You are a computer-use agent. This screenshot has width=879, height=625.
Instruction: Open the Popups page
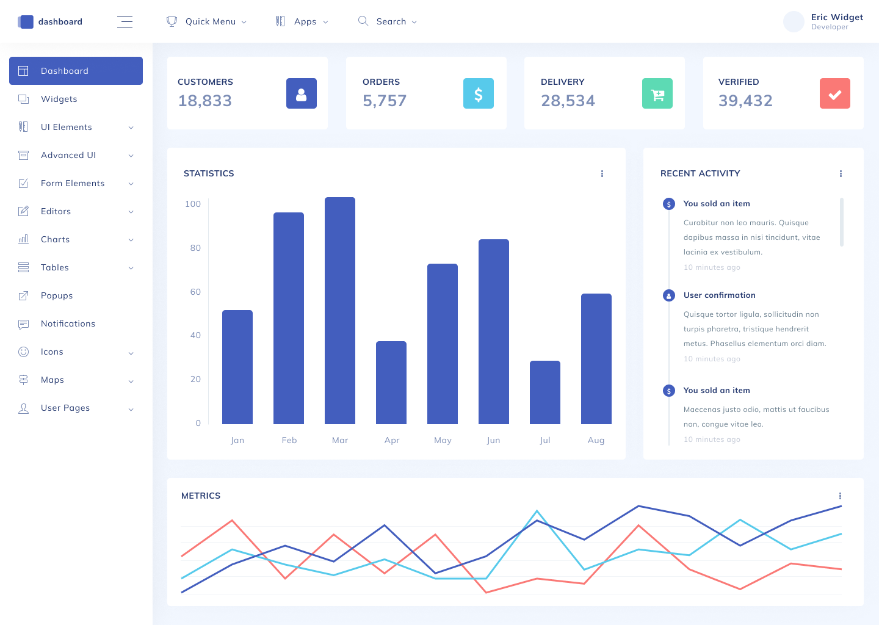point(57,295)
